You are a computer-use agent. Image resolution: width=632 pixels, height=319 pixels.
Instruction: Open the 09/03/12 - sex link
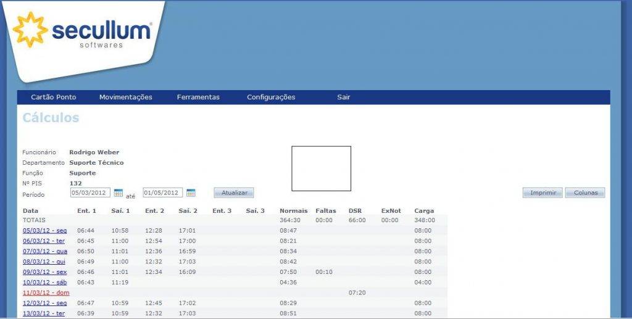pos(44,272)
